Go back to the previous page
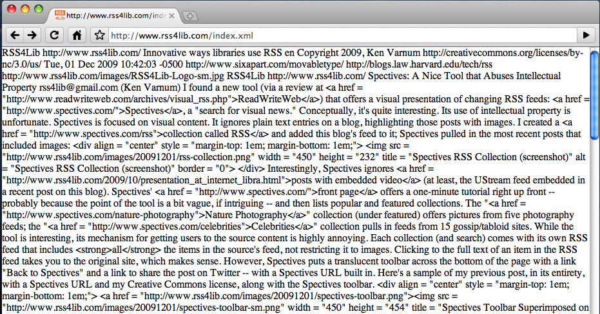This screenshot has height=314, width=600. click(15, 35)
